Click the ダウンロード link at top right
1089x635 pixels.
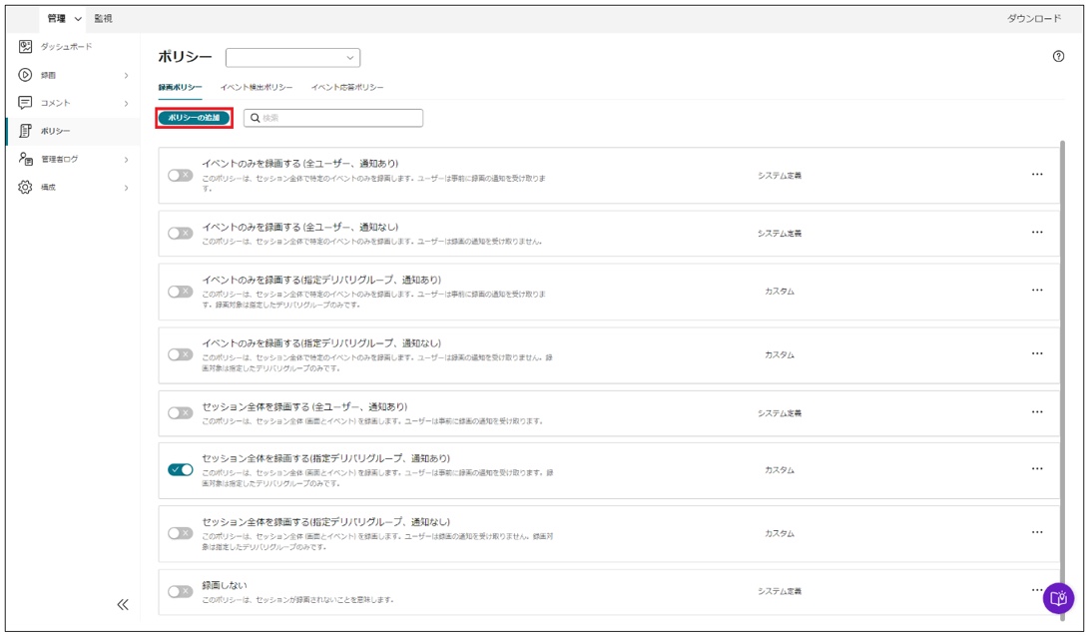tap(1034, 19)
